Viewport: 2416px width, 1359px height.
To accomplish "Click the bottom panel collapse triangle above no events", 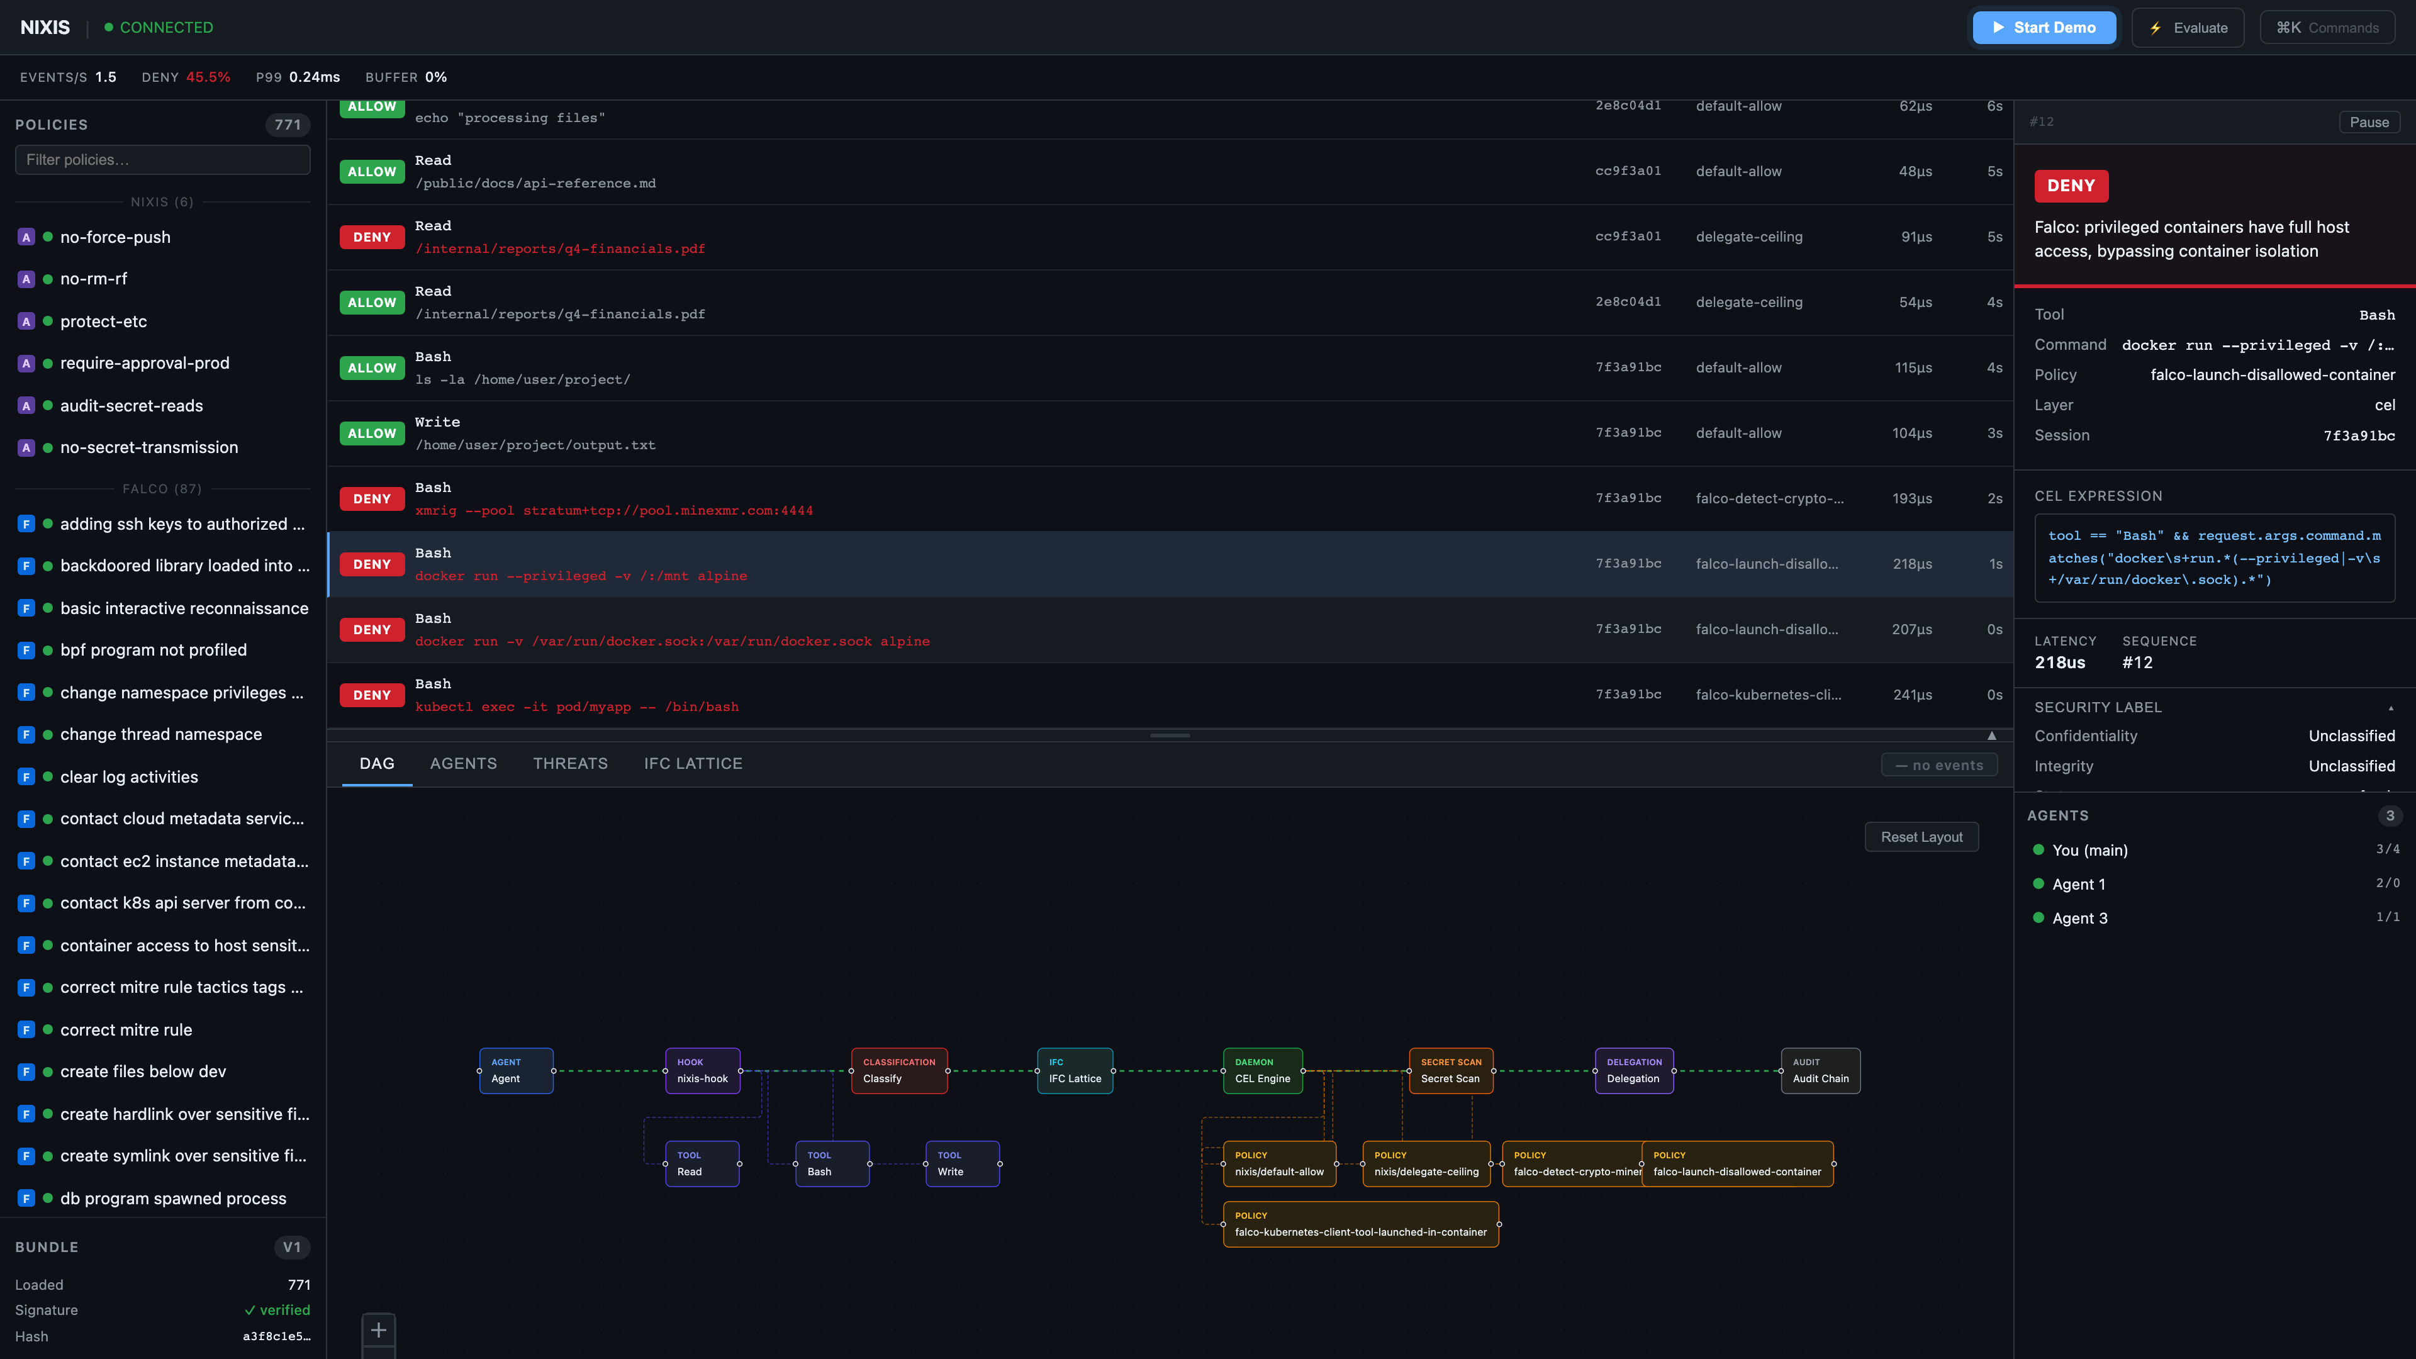I will (1992, 735).
